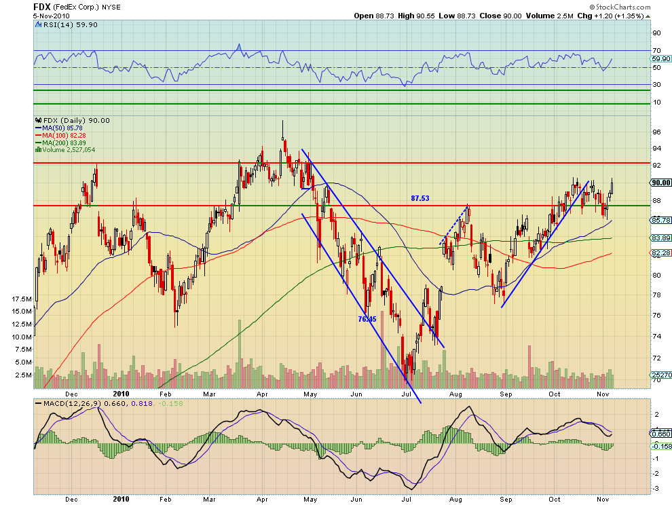Click the chart title "FDX (FedEx Corp.) NYSE"

pyautogui.click(x=77, y=7)
